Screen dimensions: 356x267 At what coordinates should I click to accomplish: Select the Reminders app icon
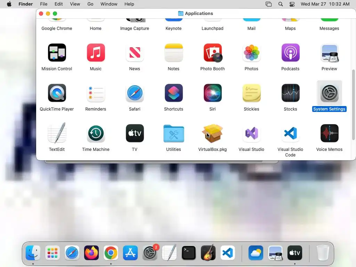[x=96, y=93]
